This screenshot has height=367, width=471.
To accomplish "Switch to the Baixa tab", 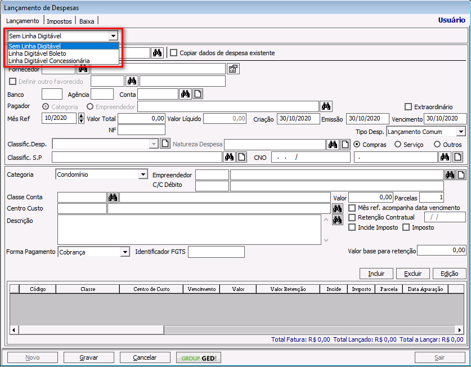I will click(x=87, y=21).
